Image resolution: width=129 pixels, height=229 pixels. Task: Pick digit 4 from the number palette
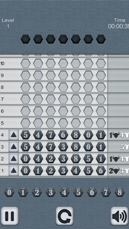pyautogui.click(x=64, y=192)
